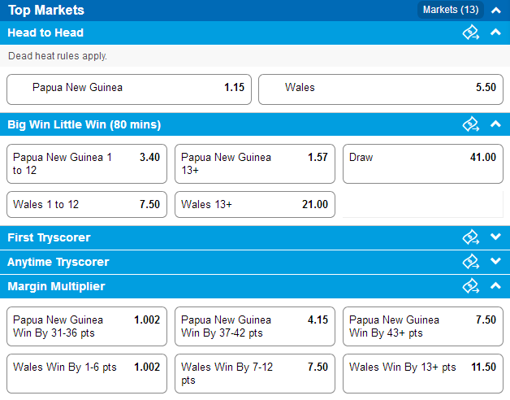The image size is (510, 400).
Task: Choose Draw at 41.00 odds
Action: (423, 164)
